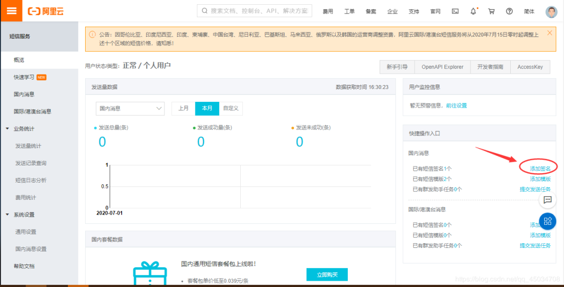Image resolution: width=564 pixels, height=287 pixels.
Task: Open the blue floating apps grid icon
Action: [547, 221]
